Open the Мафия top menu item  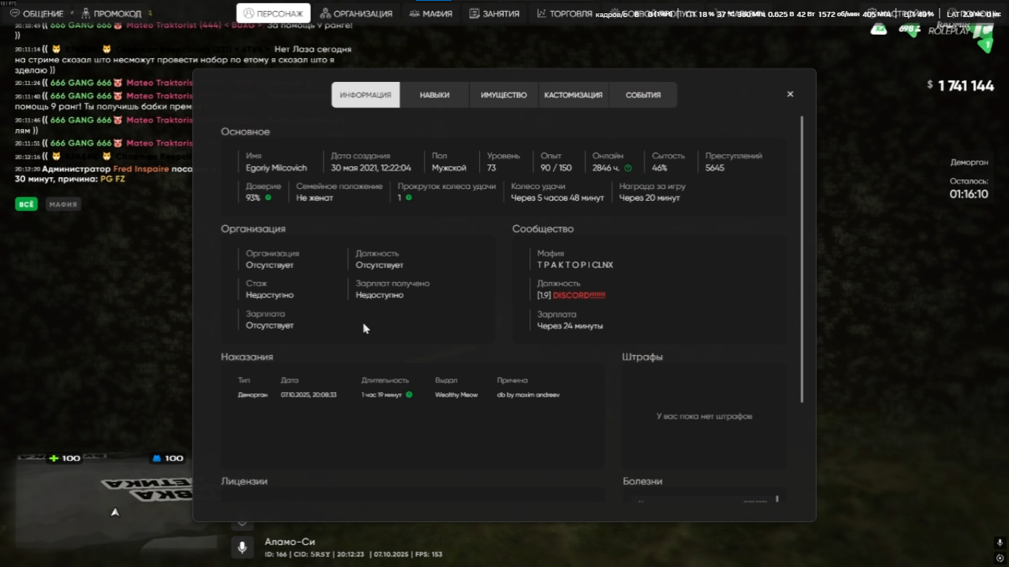[431, 13]
